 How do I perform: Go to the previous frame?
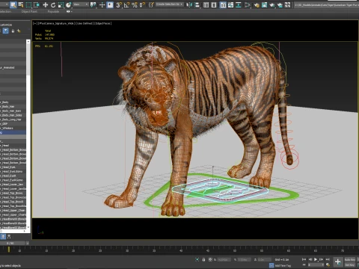310,259
